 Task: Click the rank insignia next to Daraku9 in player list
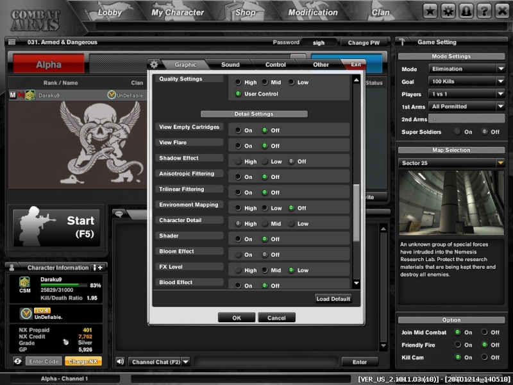[30, 95]
